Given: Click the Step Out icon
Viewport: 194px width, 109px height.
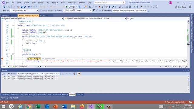Looking at the screenshot, I should [116, 7].
